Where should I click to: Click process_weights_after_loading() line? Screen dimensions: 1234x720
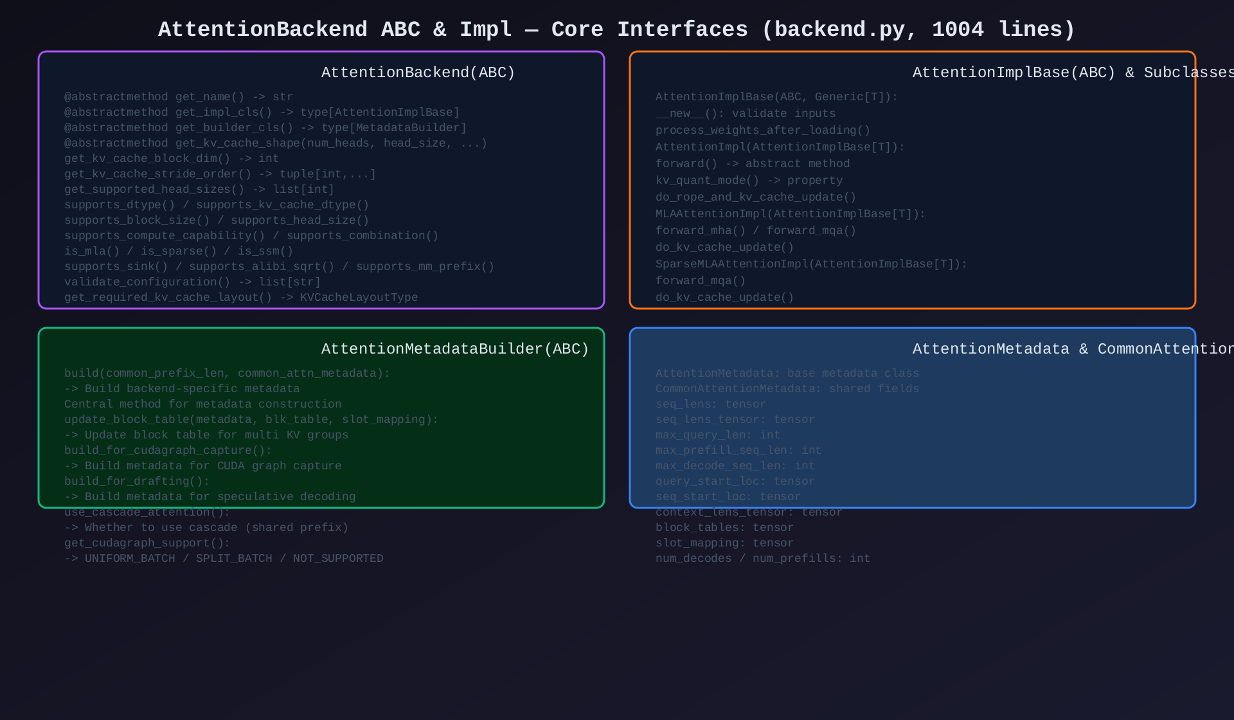pos(763,130)
